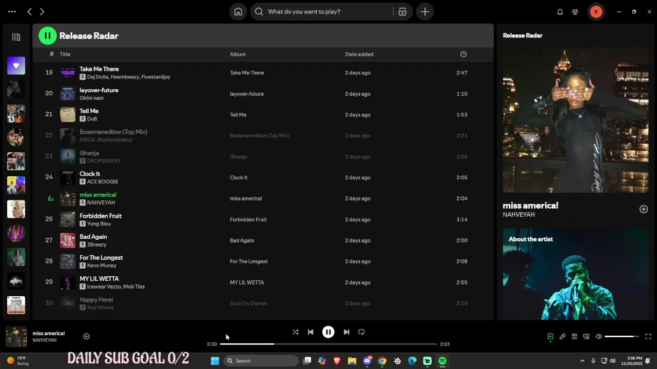Pause Release Radar with the green button
The image size is (657, 369).
click(x=48, y=36)
